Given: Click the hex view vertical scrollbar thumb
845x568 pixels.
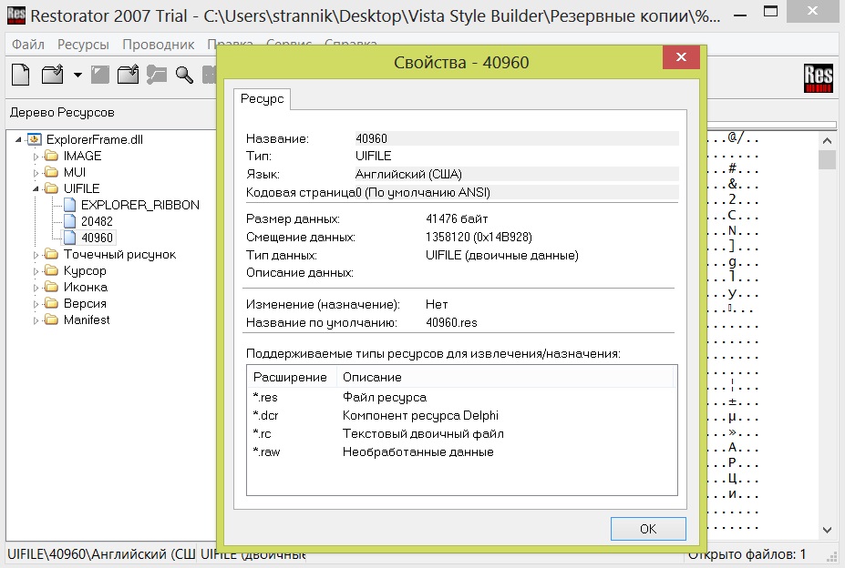Looking at the screenshot, I should (827, 160).
